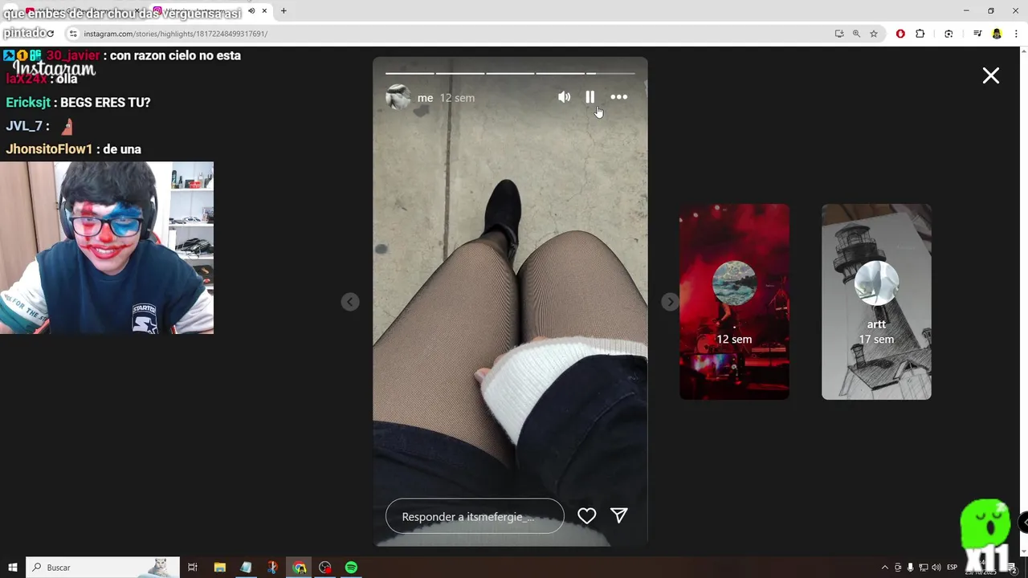Open the volume control in system tray
Screen dimensions: 1028x578
(x=936, y=568)
